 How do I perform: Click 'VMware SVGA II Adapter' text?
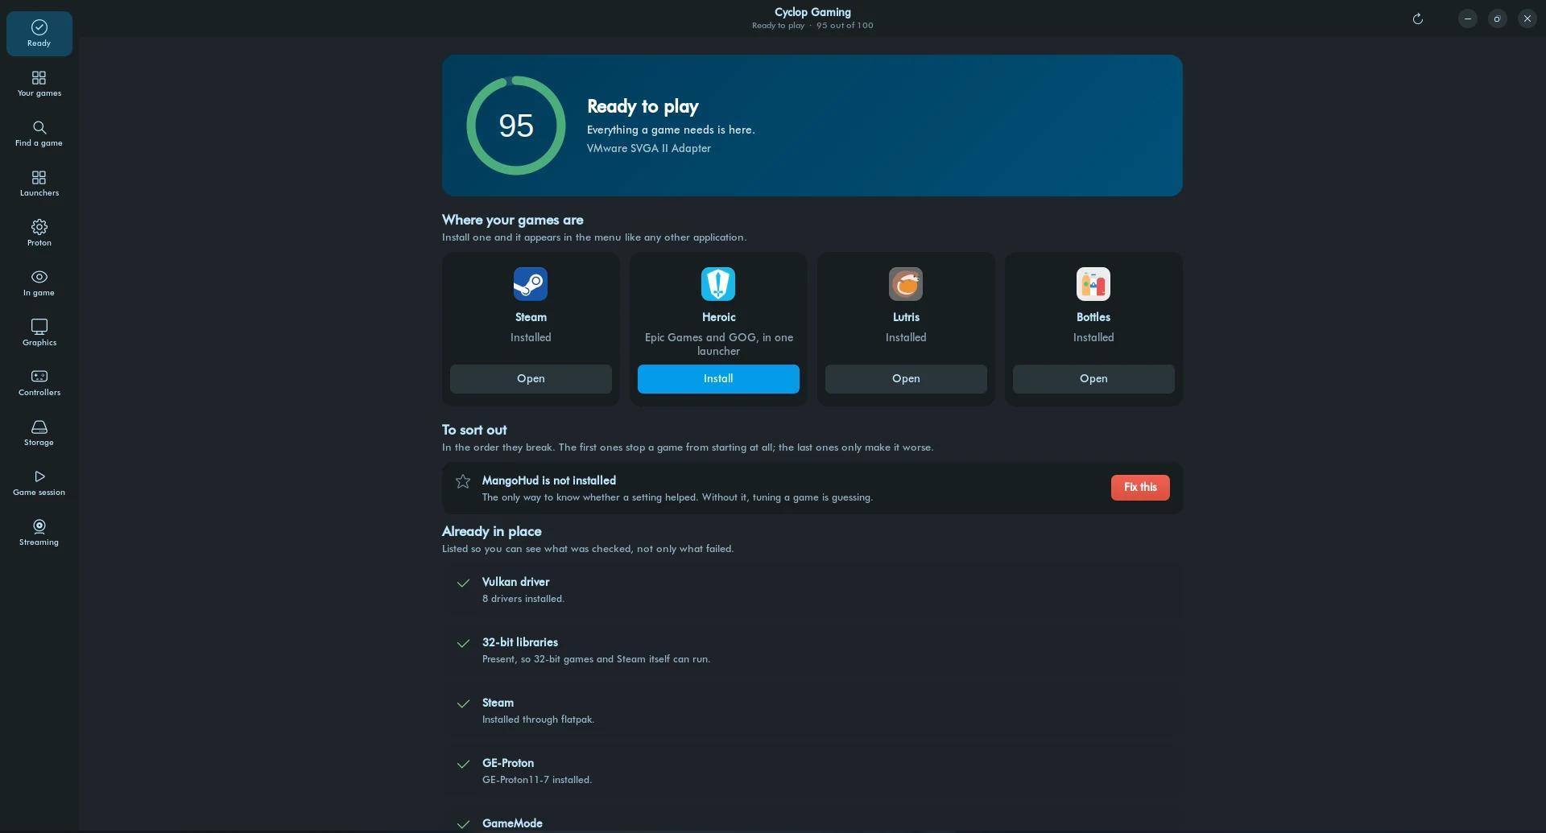coord(649,149)
